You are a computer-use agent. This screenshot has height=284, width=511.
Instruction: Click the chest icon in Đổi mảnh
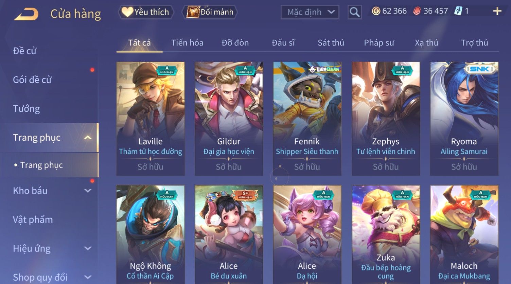[193, 12]
